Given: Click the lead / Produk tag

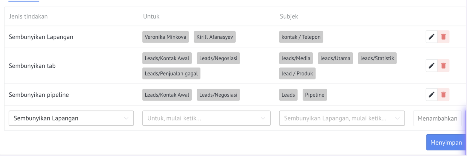Looking at the screenshot, I should pyautogui.click(x=297, y=73).
